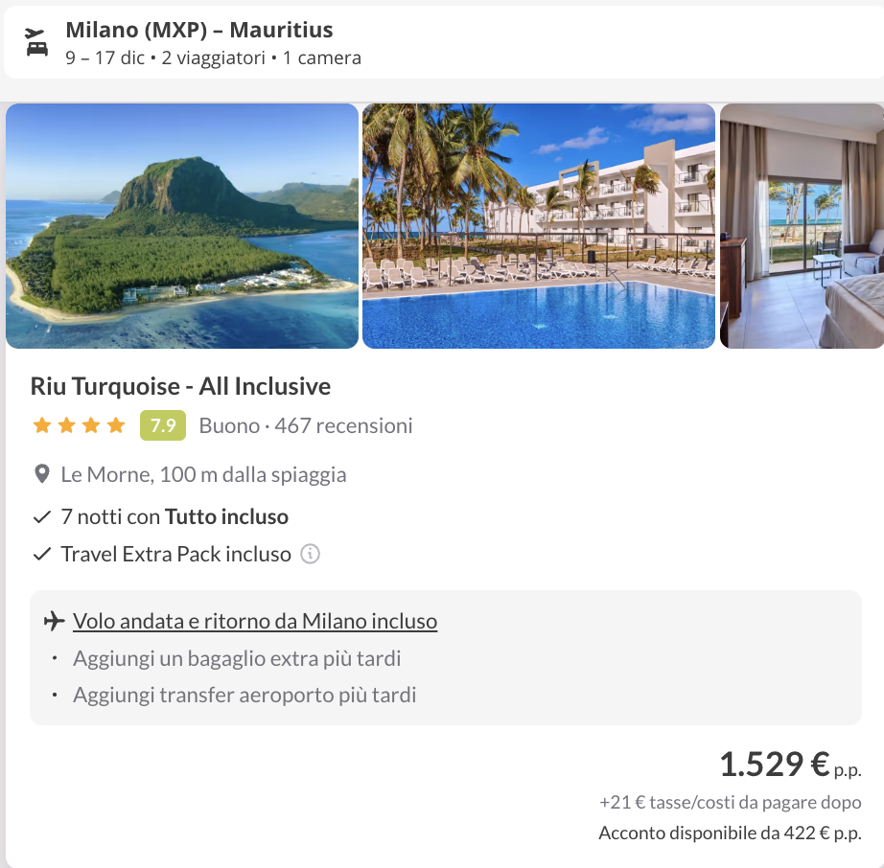Click the location pin icon near Le Morne
The image size is (884, 868).
[42, 474]
